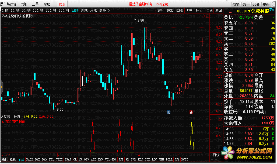Click the minus zoom-out button in indicator bar
Image resolution: width=277 pixels, height=164 pixels.
coord(216,159)
